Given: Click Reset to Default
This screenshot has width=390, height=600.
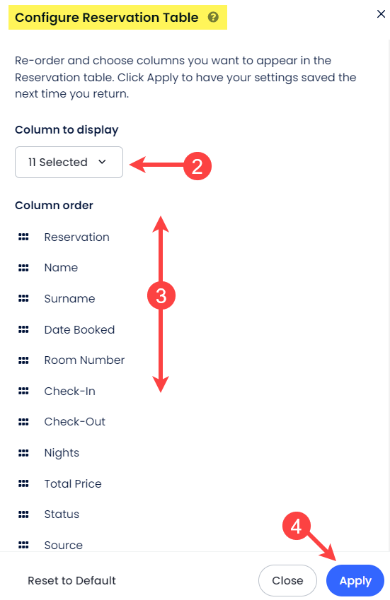Looking at the screenshot, I should click(x=71, y=580).
